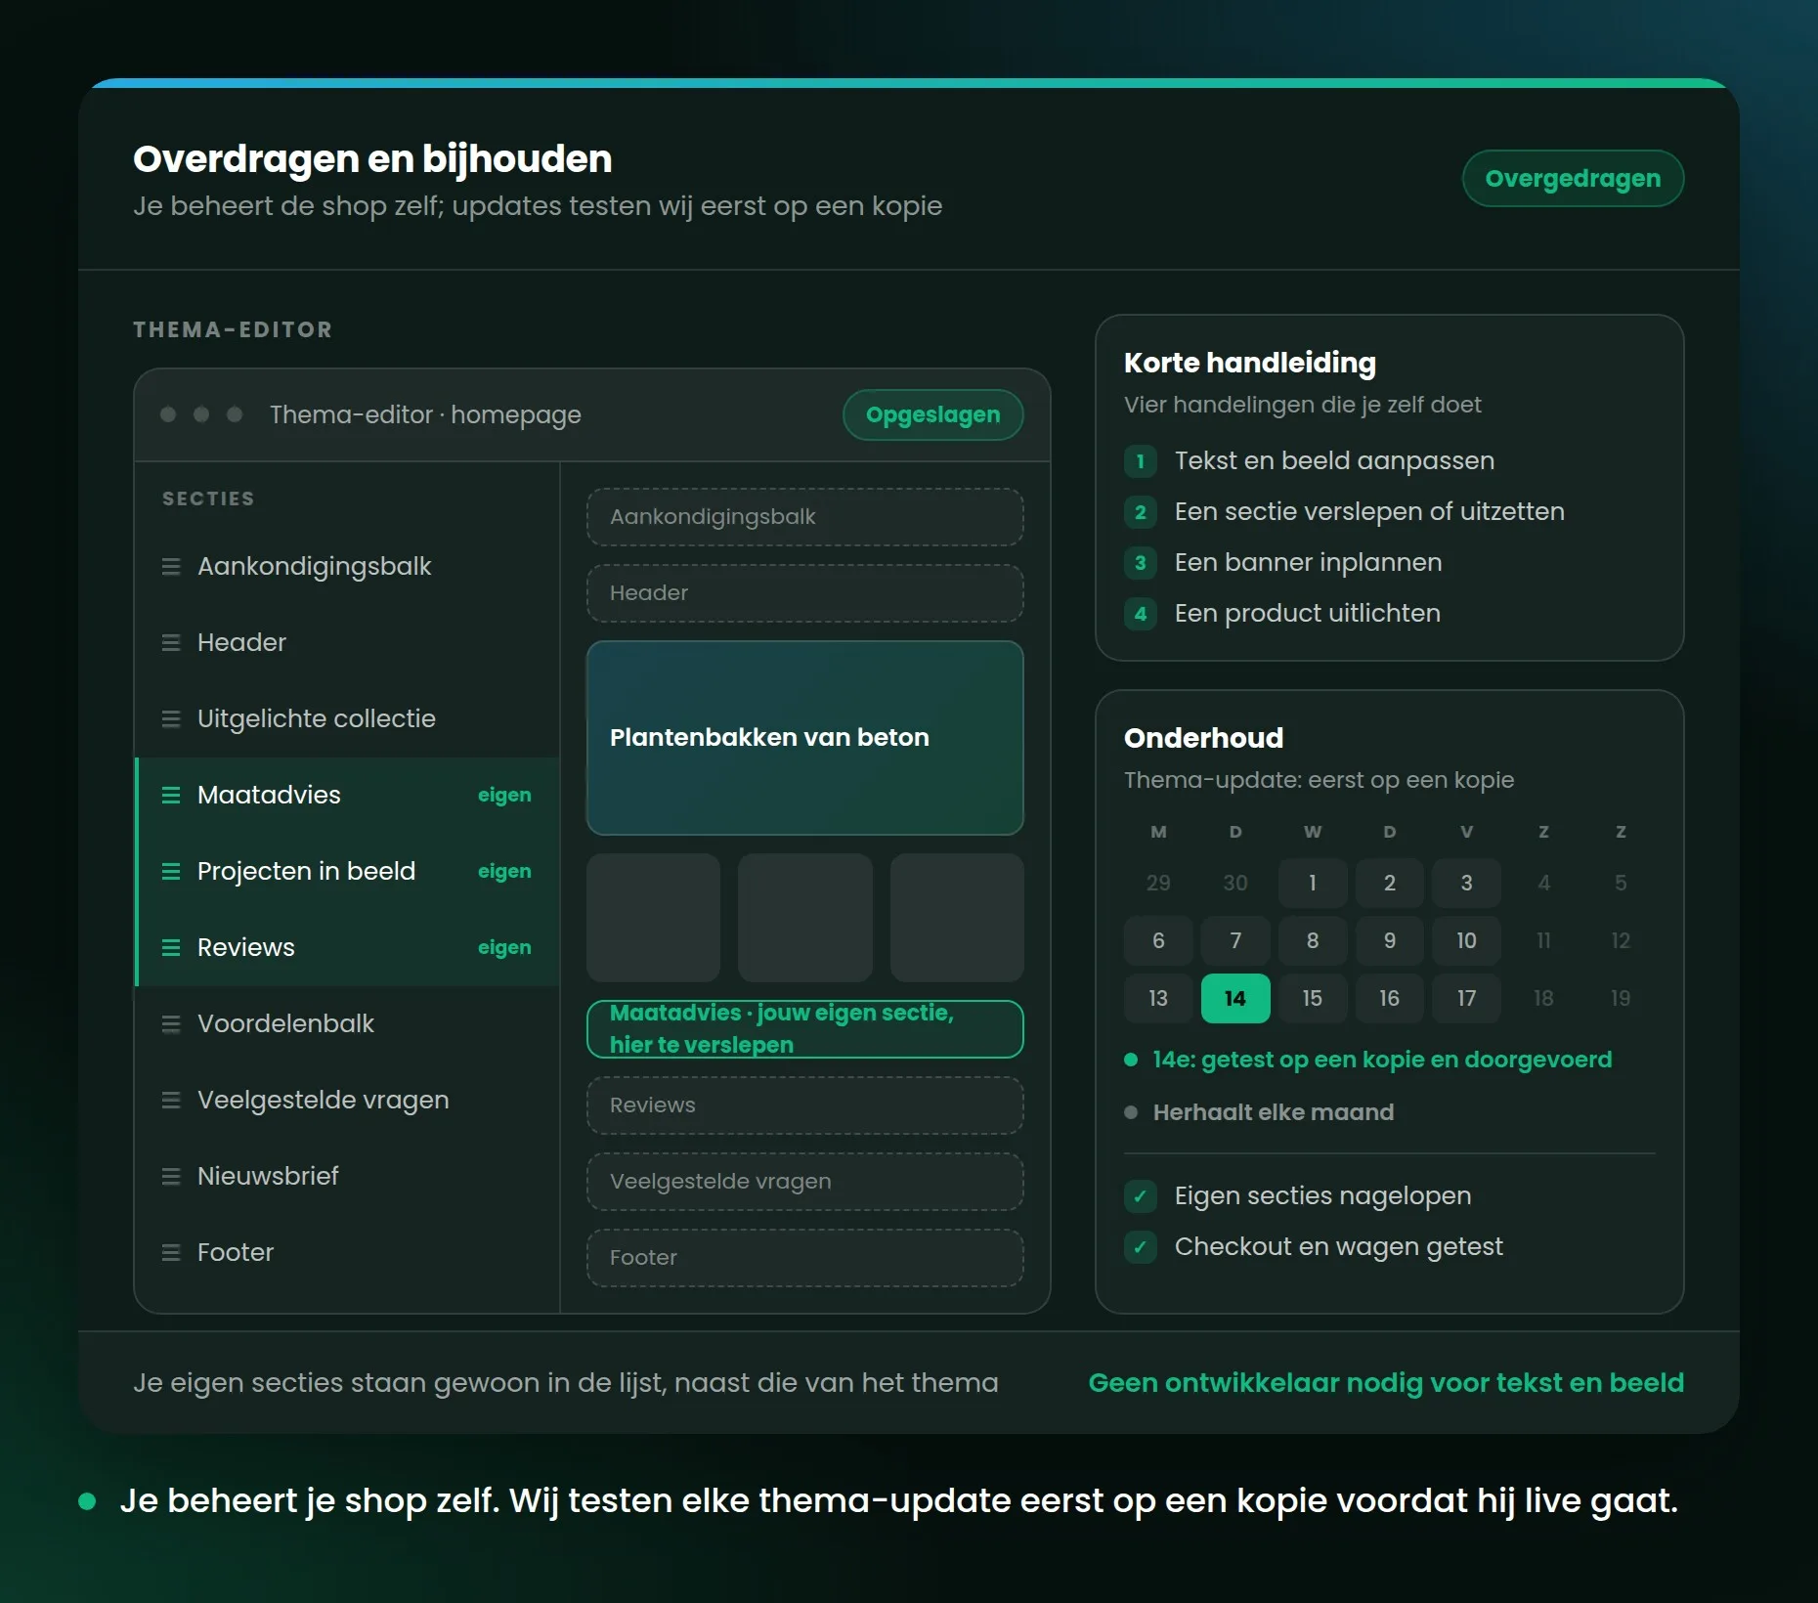Pick day 7 in the maintenance calendar
This screenshot has width=1818, height=1603.
(1235, 941)
